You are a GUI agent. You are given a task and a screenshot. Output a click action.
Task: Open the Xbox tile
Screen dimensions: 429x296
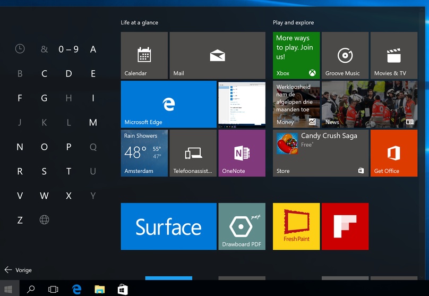296,55
